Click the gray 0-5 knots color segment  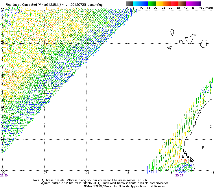click(x=130, y=3)
